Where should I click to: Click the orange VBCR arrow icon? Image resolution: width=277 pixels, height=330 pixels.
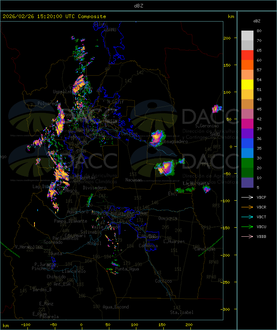247,207
